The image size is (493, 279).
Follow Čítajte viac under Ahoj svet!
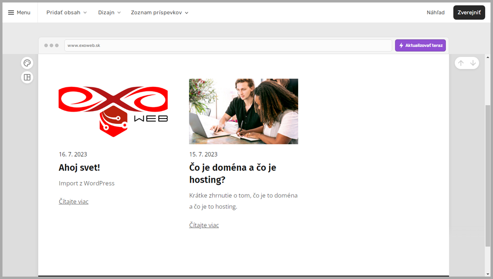click(x=73, y=201)
